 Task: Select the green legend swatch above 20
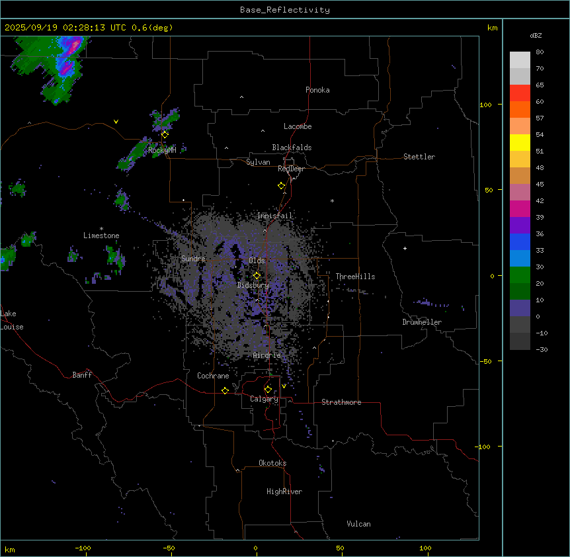pos(520,275)
